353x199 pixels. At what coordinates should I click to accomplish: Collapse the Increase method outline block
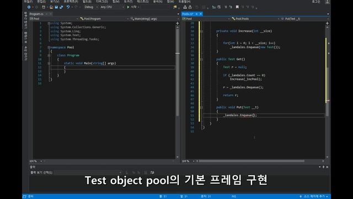201,31
